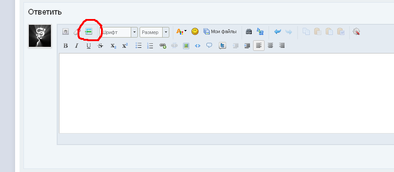
Task: Insert an emoticon with the smiley icon
Action: (195, 31)
